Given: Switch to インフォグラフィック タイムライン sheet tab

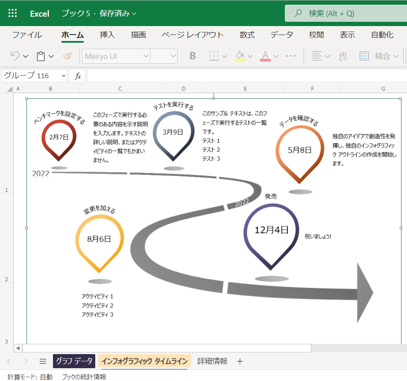Looking at the screenshot, I should point(144,361).
